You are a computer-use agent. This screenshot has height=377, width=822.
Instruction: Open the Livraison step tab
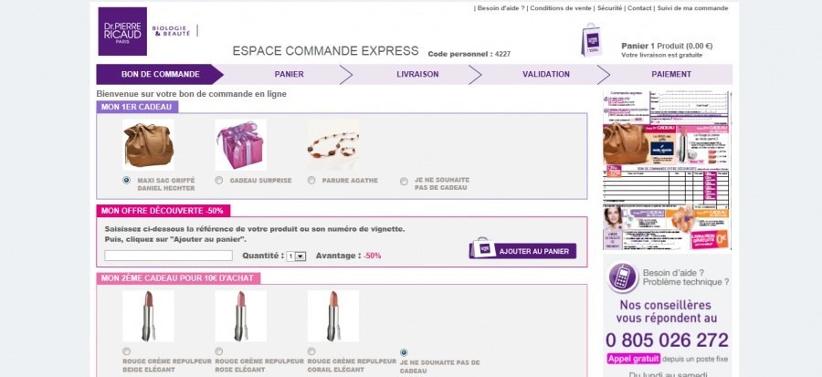point(417,74)
